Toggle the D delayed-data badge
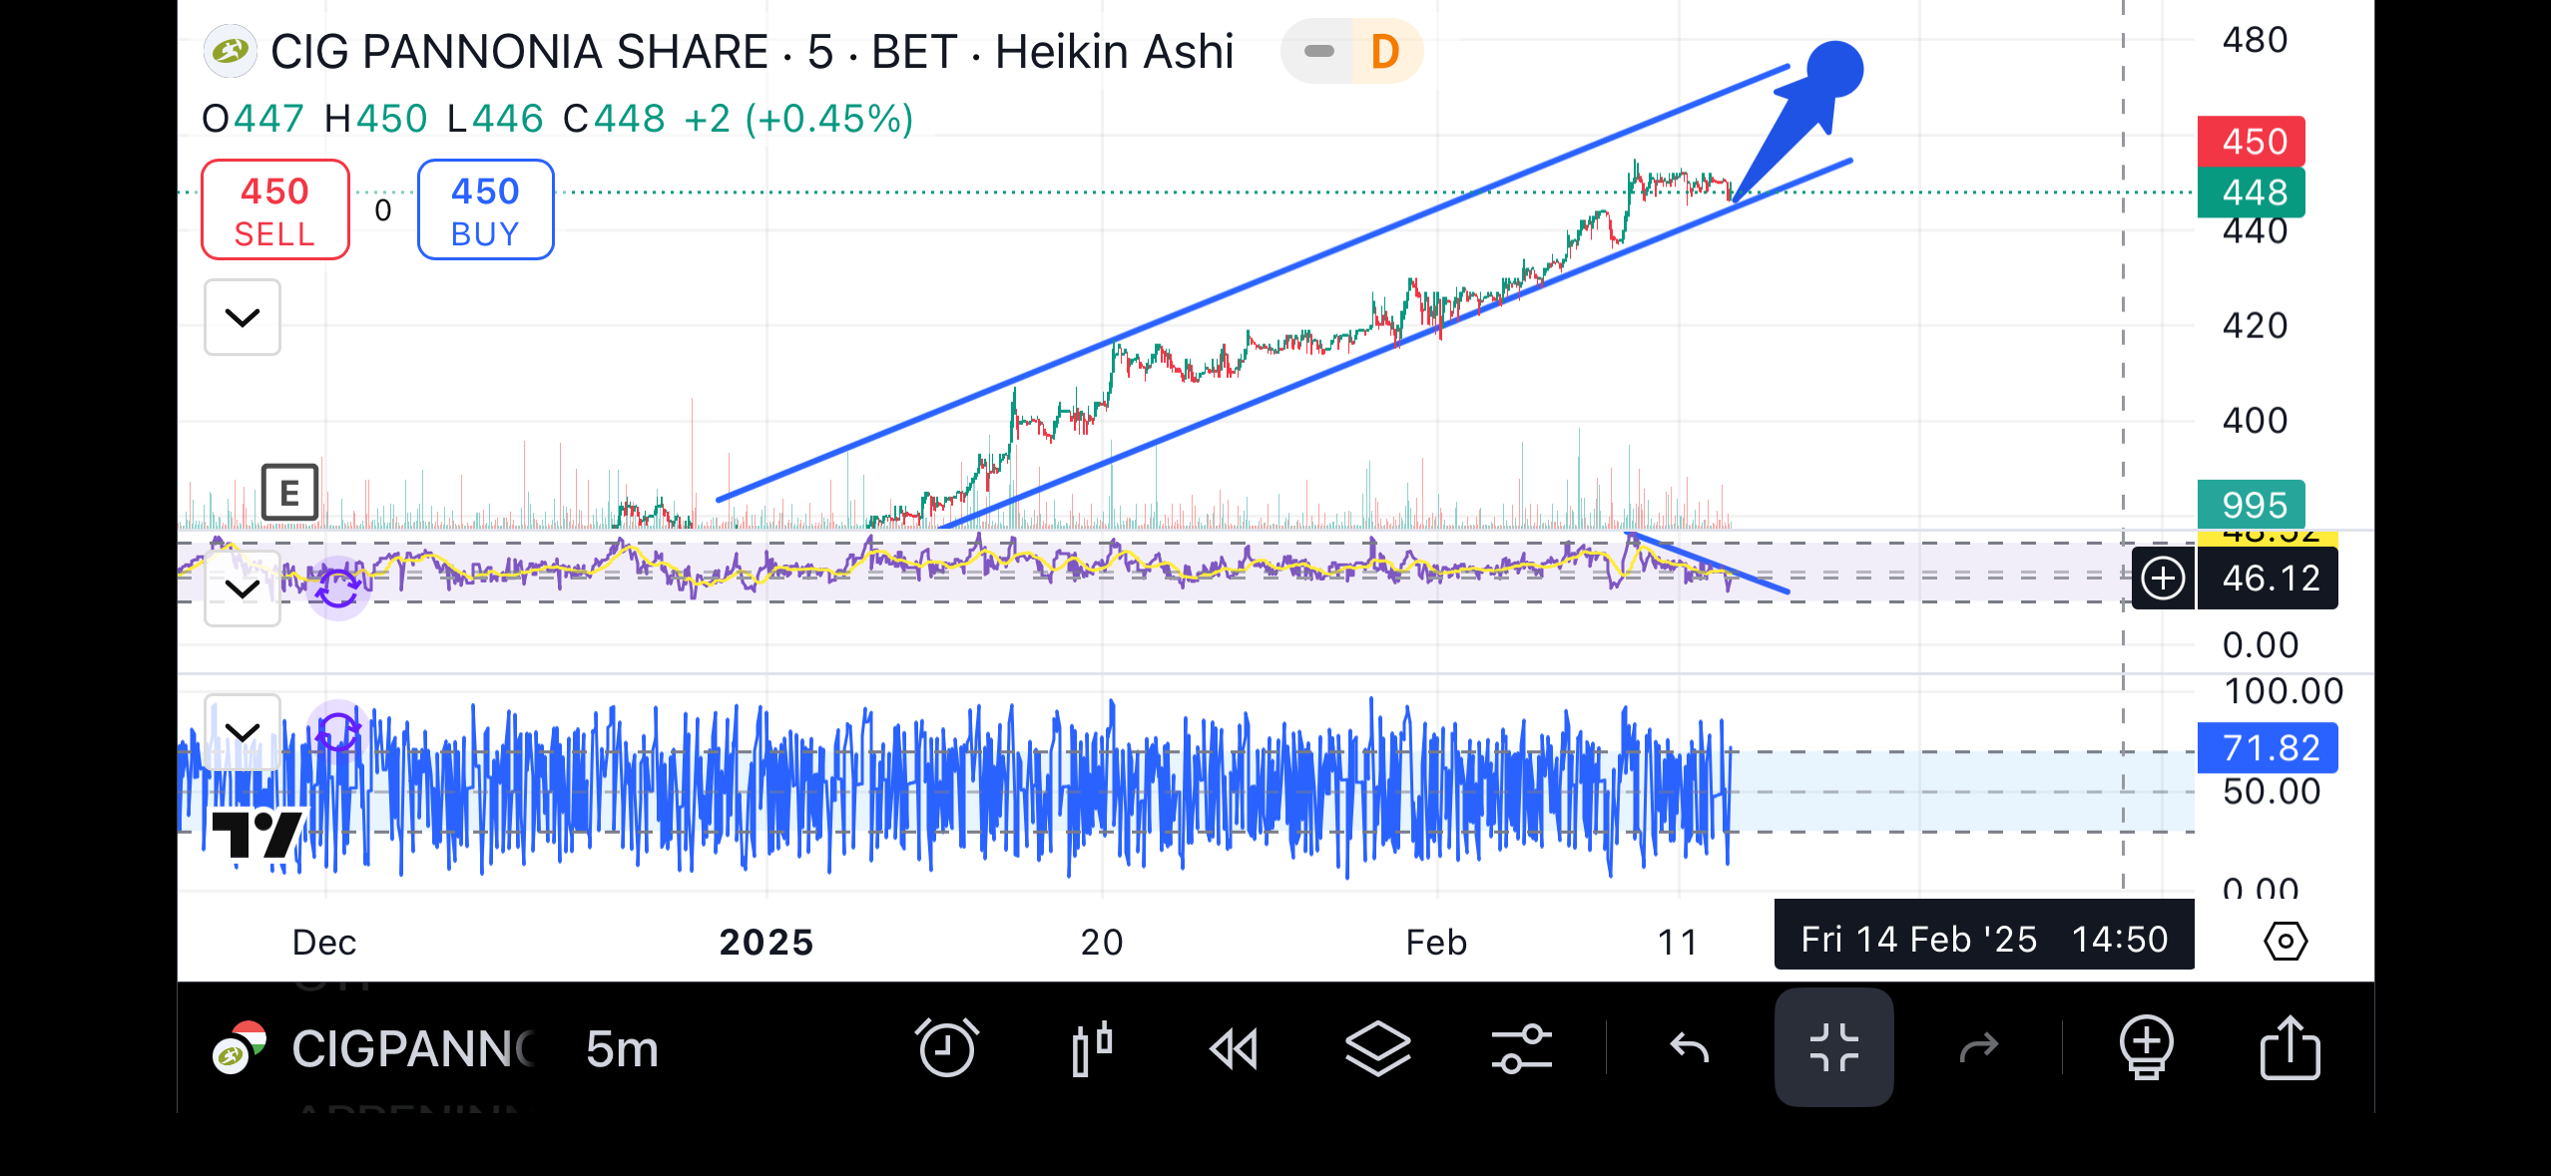The height and width of the screenshot is (1176, 2551). (x=1385, y=52)
